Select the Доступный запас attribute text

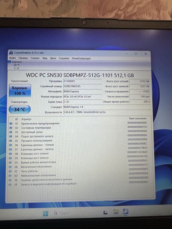(x=32, y=132)
